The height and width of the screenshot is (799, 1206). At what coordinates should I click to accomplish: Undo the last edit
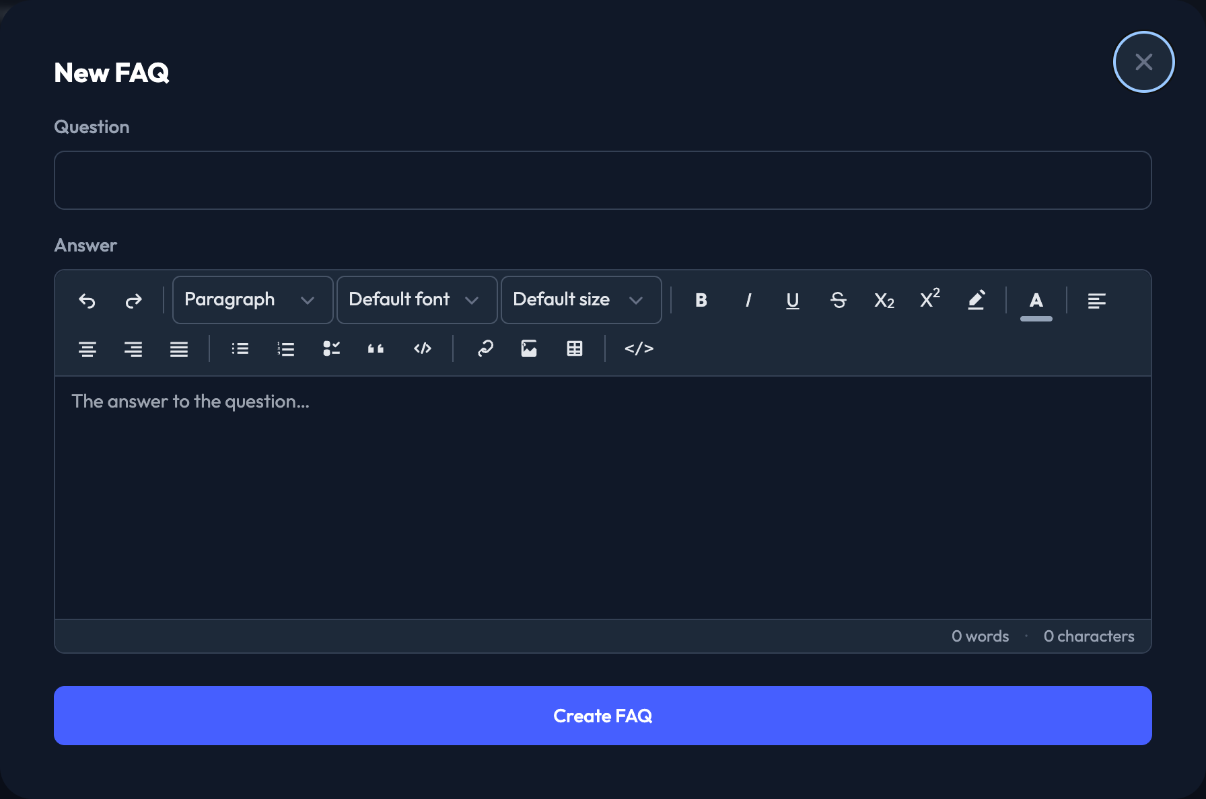(x=87, y=300)
